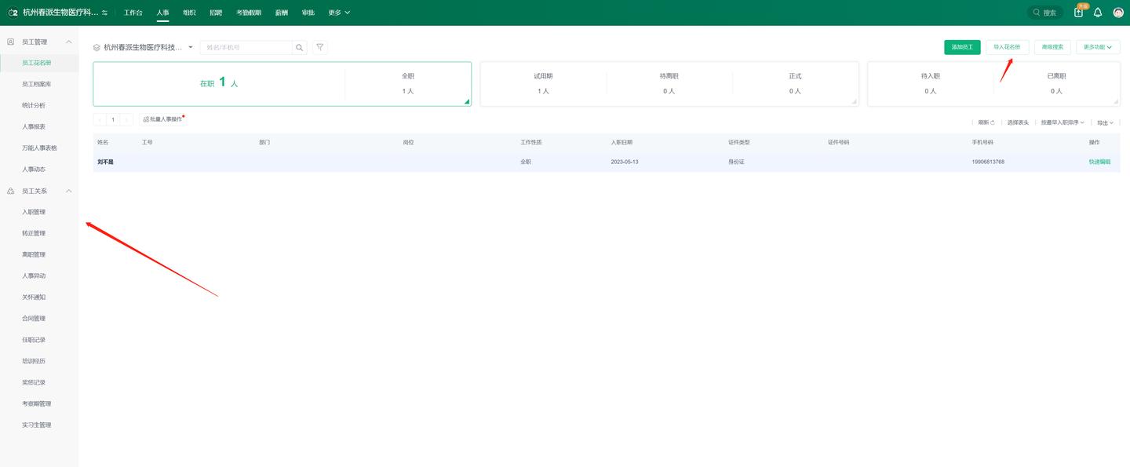
Task: Collapse the 员工关系 sidebar section
Action: click(68, 191)
